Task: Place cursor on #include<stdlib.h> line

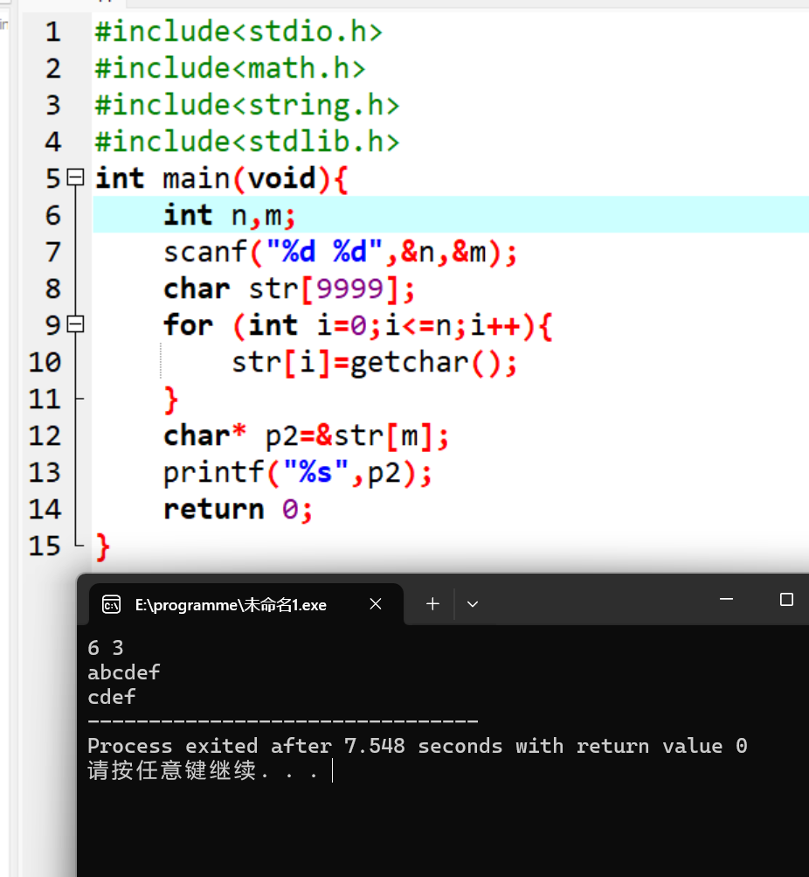Action: point(247,142)
